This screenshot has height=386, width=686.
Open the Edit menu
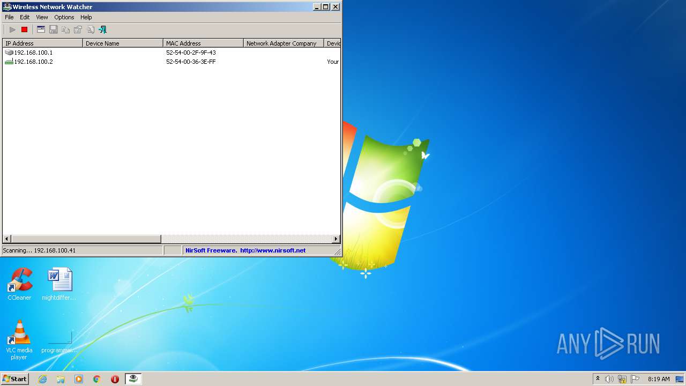(25, 17)
